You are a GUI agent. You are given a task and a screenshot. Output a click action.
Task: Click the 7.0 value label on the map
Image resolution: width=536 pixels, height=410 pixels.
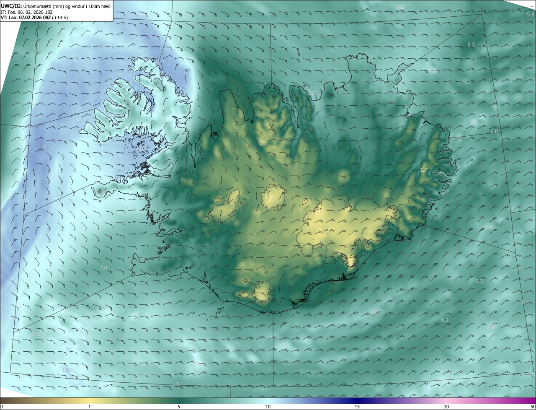click(103, 268)
